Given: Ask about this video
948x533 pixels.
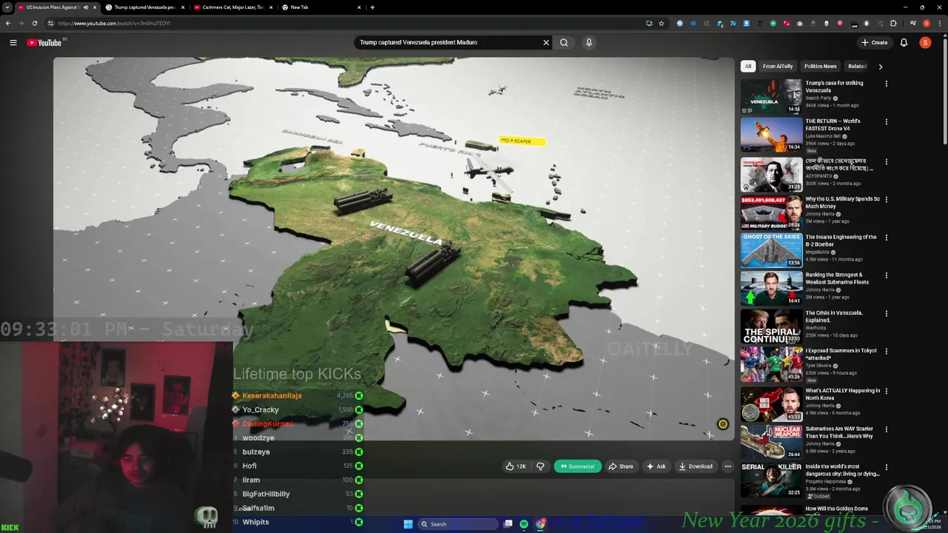Looking at the screenshot, I should point(656,466).
